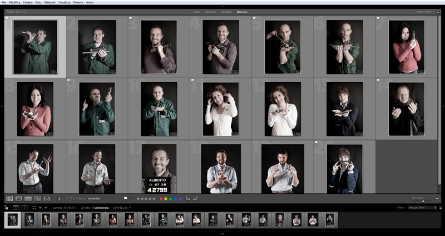The image size is (445, 236).
Task: Toggle the flag on grid photo 7
Action: (378, 18)
